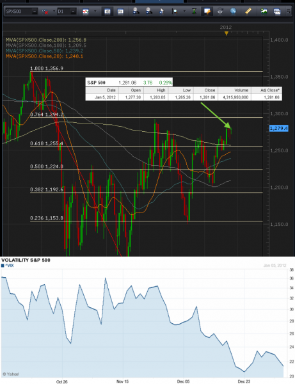Click the 0.382 1,192.6 Fibonacci level label
The image size is (295, 384).
[x=47, y=189]
